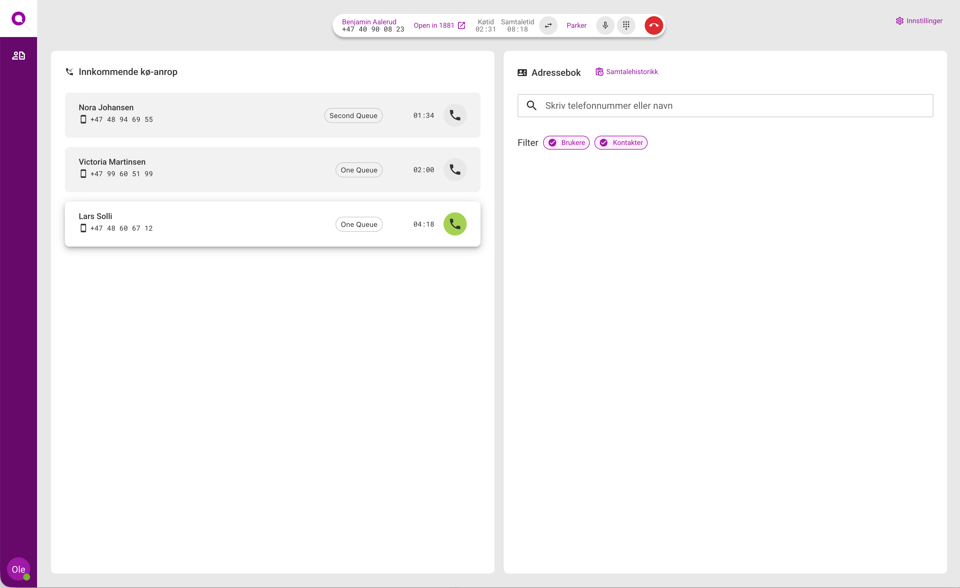960x588 pixels.
Task: Open caller in 1881 link
Action: 439,26
